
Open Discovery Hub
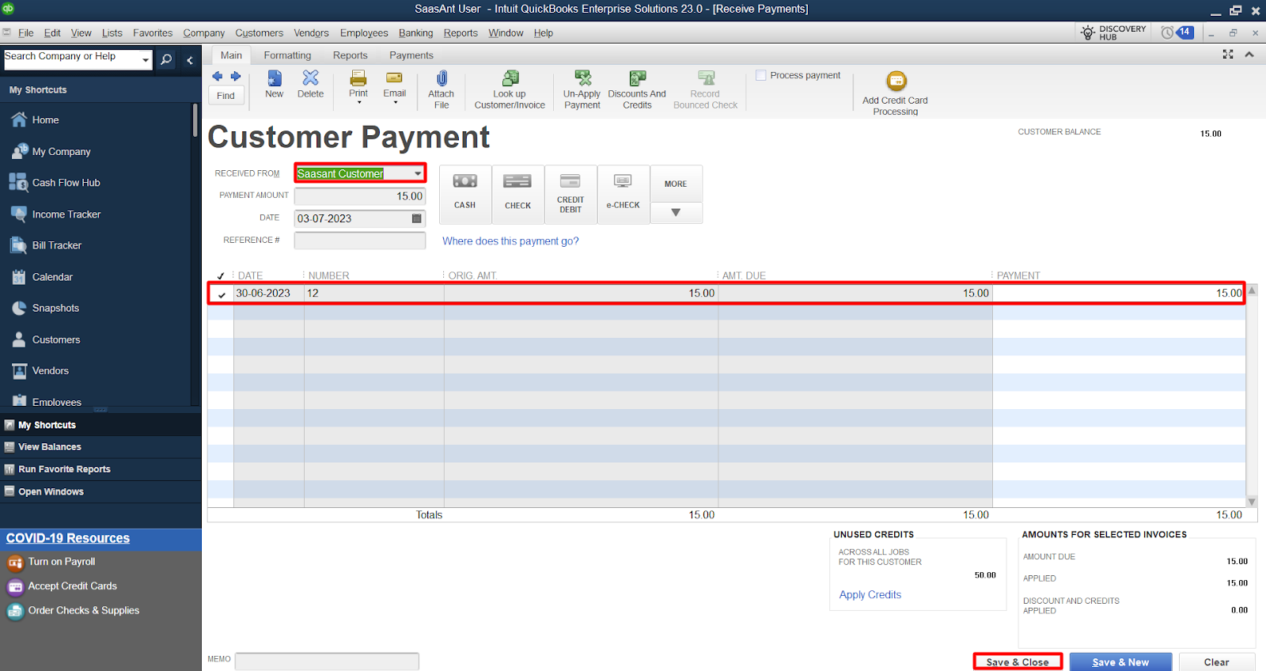1114,32
